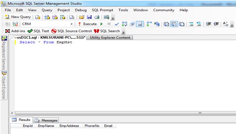
Task: Toggle IntelliSense Enabled button
Action: coord(140,24)
